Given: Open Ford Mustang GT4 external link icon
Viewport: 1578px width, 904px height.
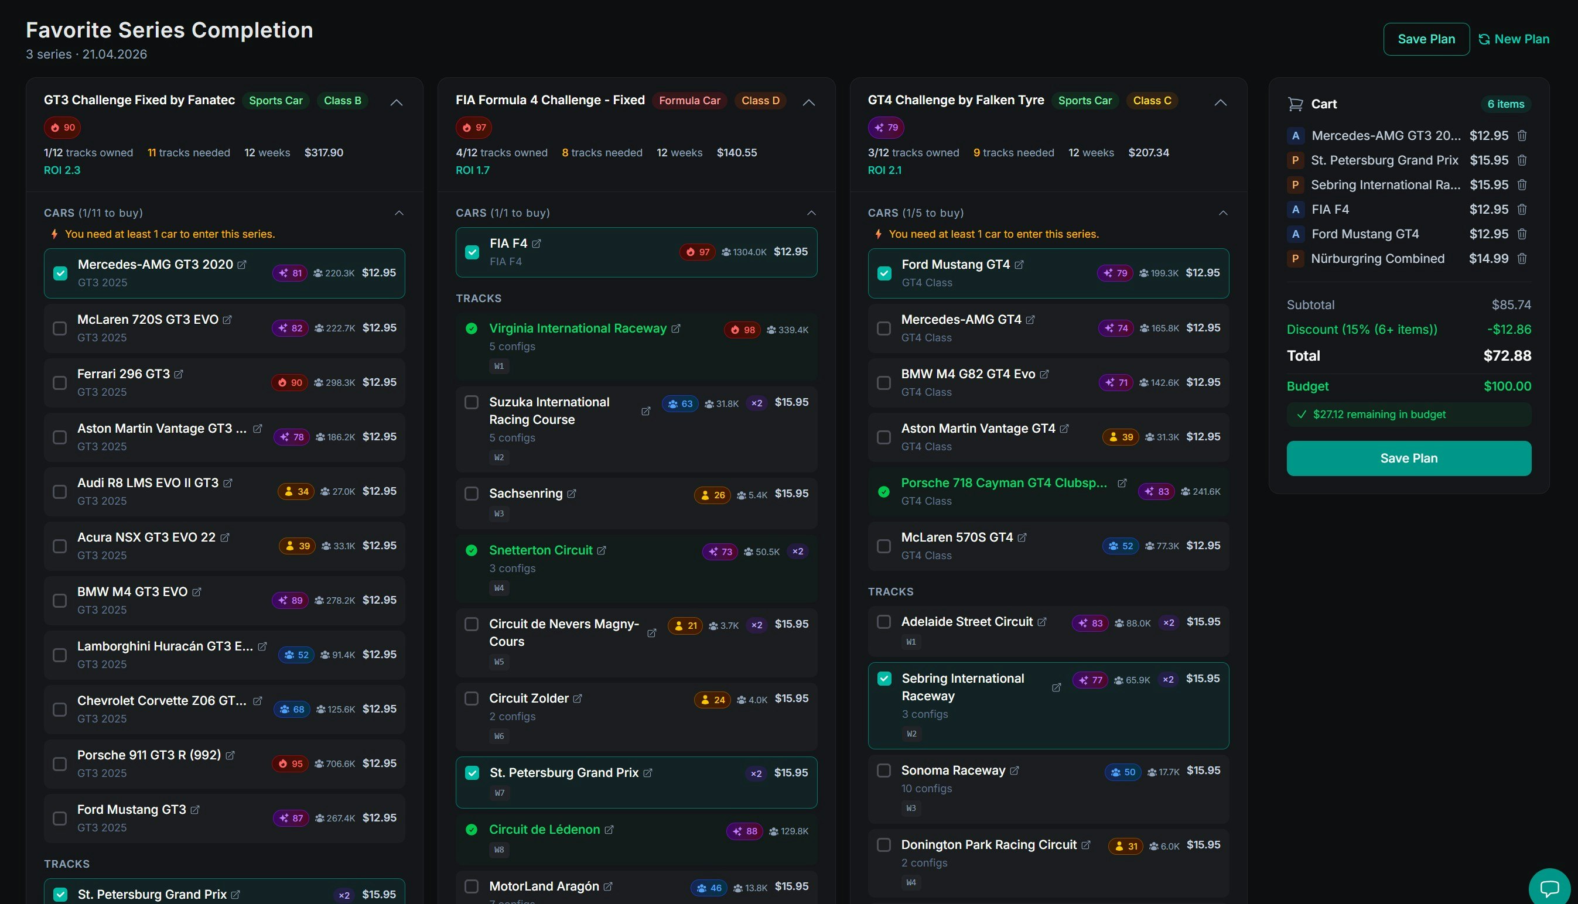Looking at the screenshot, I should [x=1019, y=265].
